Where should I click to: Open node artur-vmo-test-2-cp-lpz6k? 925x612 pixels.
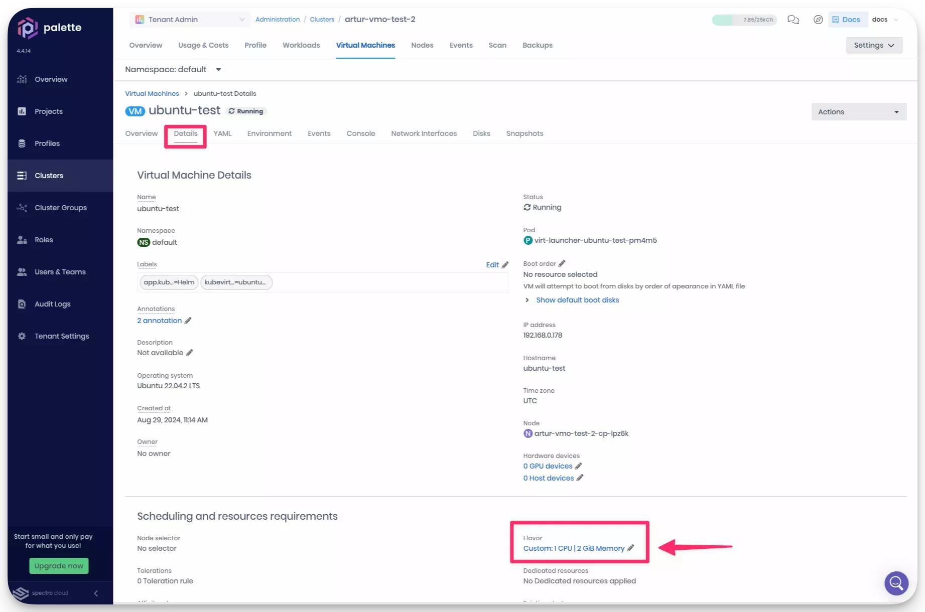pyautogui.click(x=581, y=433)
